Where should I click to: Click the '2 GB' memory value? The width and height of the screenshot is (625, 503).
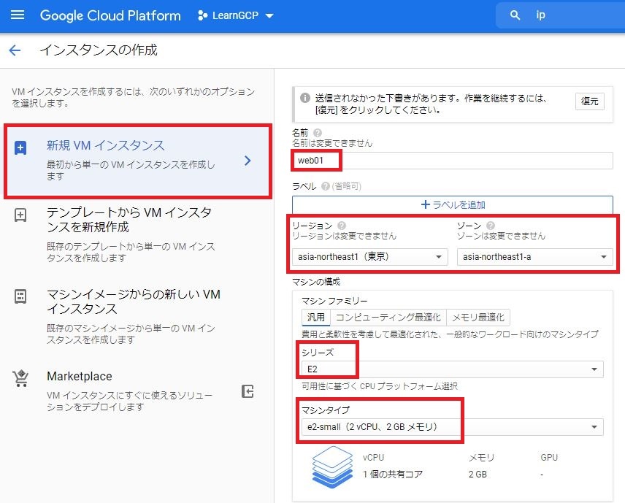click(x=478, y=475)
